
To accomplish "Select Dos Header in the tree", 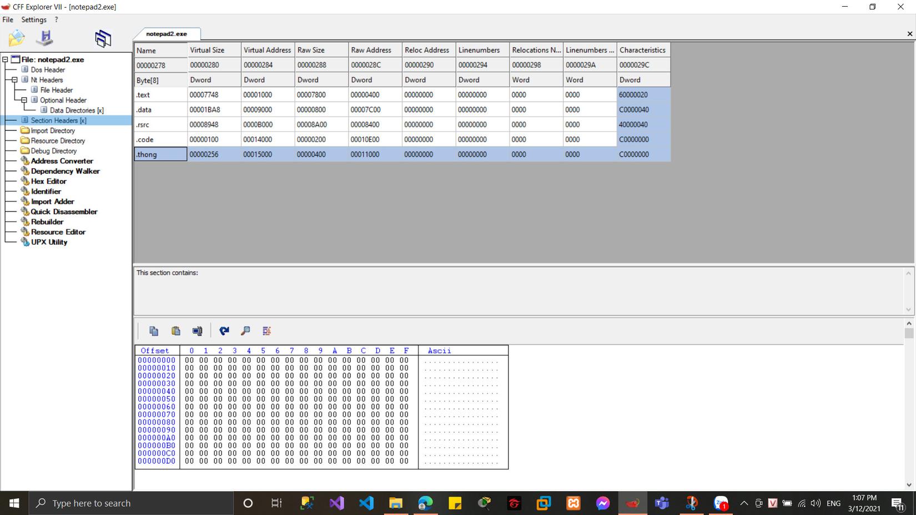I will (x=48, y=70).
